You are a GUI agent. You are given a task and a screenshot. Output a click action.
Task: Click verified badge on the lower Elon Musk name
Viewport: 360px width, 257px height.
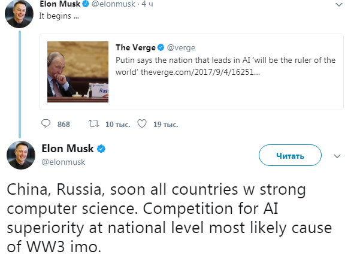[102, 148]
